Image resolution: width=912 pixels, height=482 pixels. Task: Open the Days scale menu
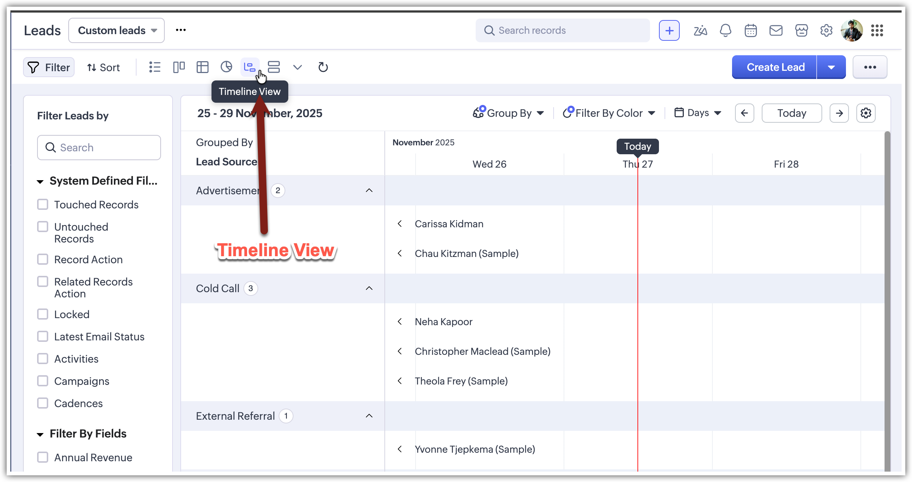pos(698,113)
